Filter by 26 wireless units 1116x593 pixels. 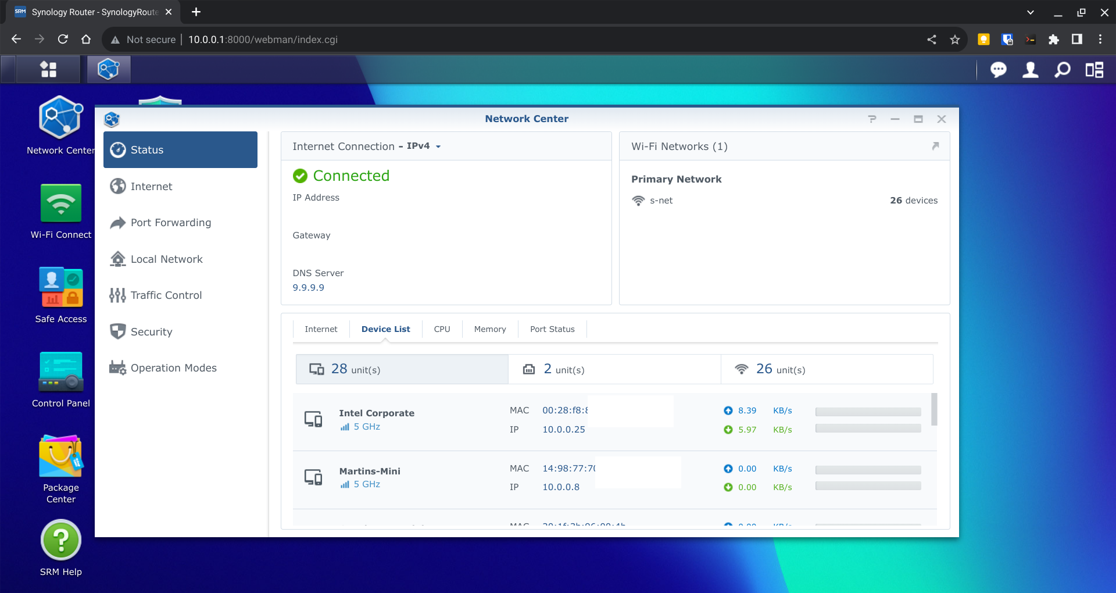click(827, 369)
